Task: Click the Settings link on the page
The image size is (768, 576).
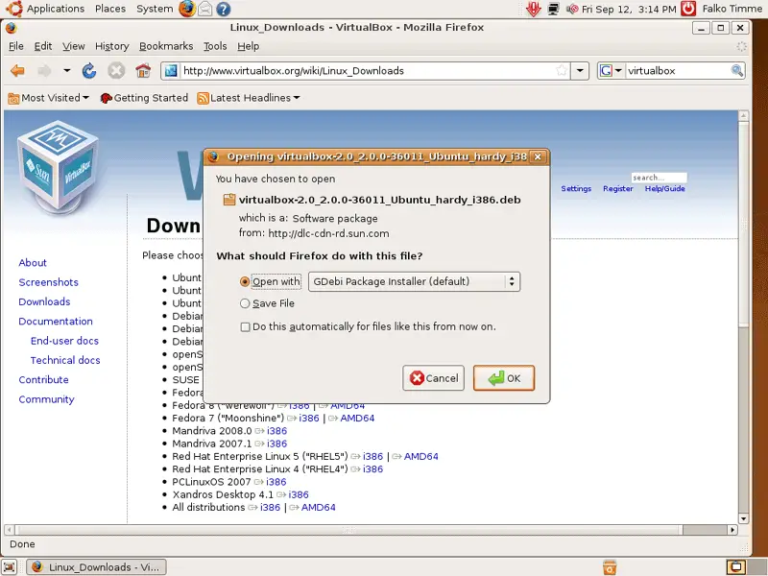Action: (576, 188)
